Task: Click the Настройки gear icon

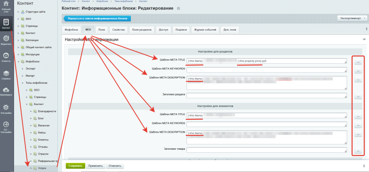Action: click(x=6, y=108)
